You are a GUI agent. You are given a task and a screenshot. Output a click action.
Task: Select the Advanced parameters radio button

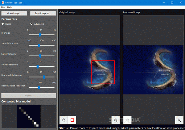tap(31, 24)
